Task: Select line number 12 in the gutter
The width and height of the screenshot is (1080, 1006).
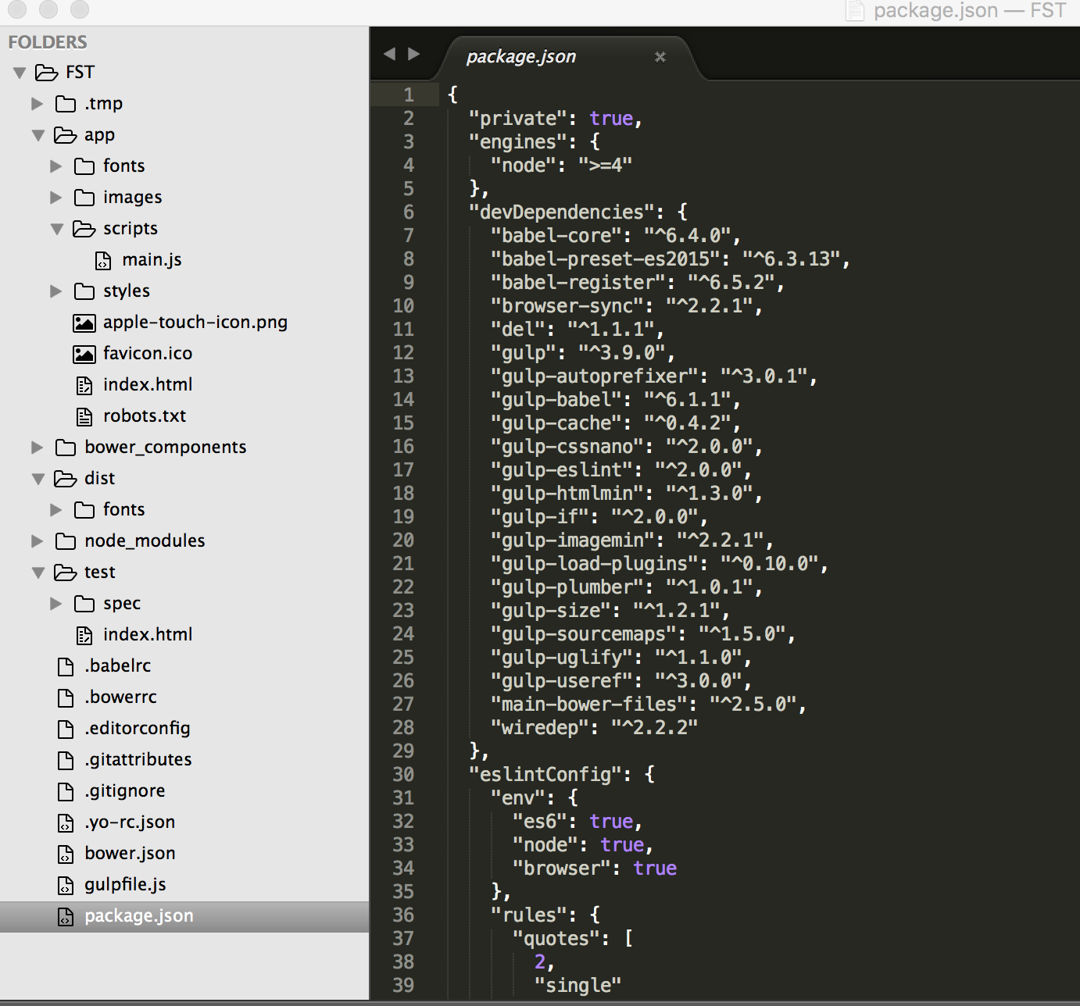Action: (403, 353)
